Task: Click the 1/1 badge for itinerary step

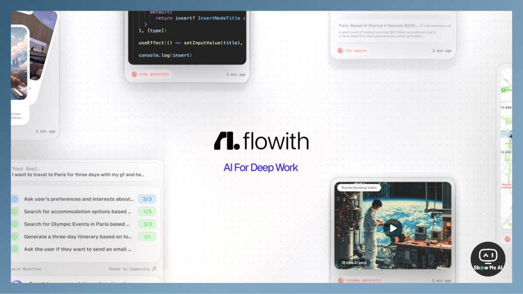Action: click(147, 237)
